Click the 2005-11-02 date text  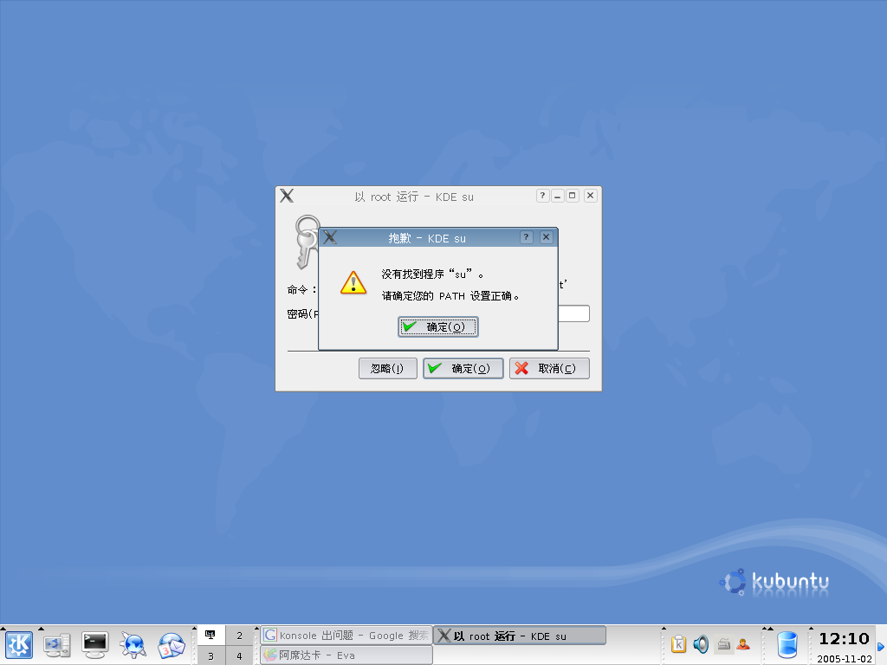[845, 659]
